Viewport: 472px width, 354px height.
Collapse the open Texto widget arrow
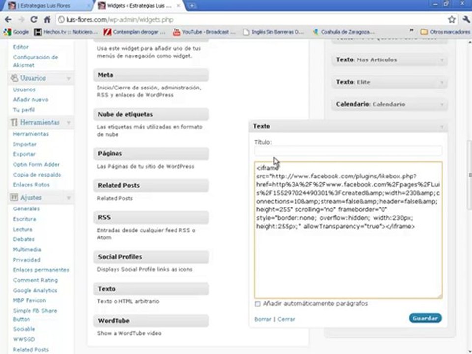pos(442,127)
